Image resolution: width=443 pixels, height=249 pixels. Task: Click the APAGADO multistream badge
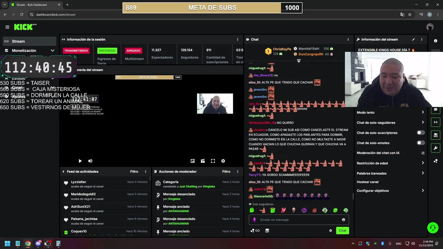pyautogui.click(x=133, y=50)
